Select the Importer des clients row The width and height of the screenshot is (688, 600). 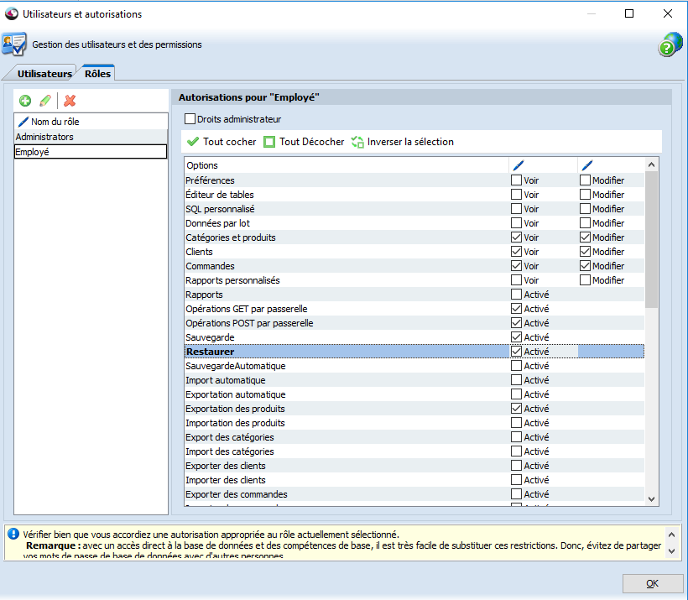tap(414, 480)
